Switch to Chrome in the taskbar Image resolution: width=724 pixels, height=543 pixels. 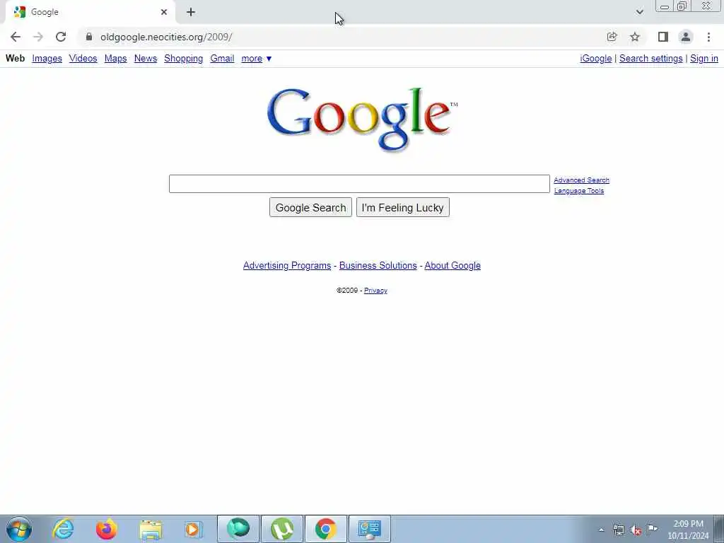pyautogui.click(x=325, y=529)
